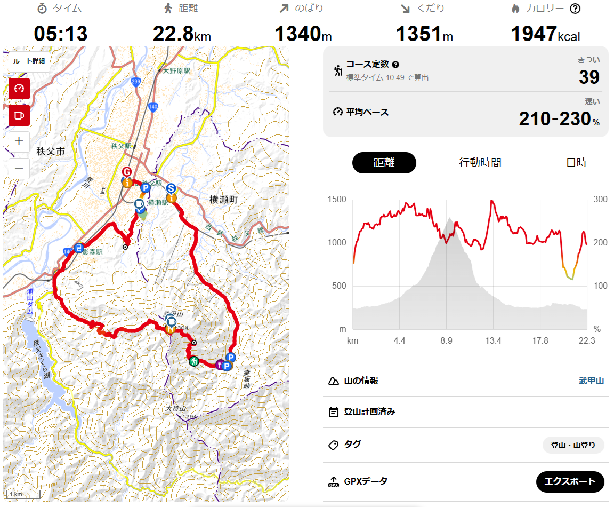The image size is (614, 507).
Task: Zoom in the map with plus button
Action: [19, 141]
